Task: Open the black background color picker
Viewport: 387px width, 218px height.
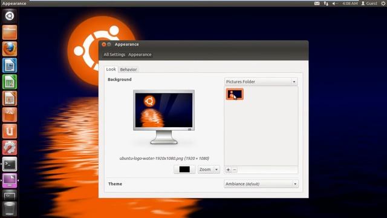Action: point(184,170)
